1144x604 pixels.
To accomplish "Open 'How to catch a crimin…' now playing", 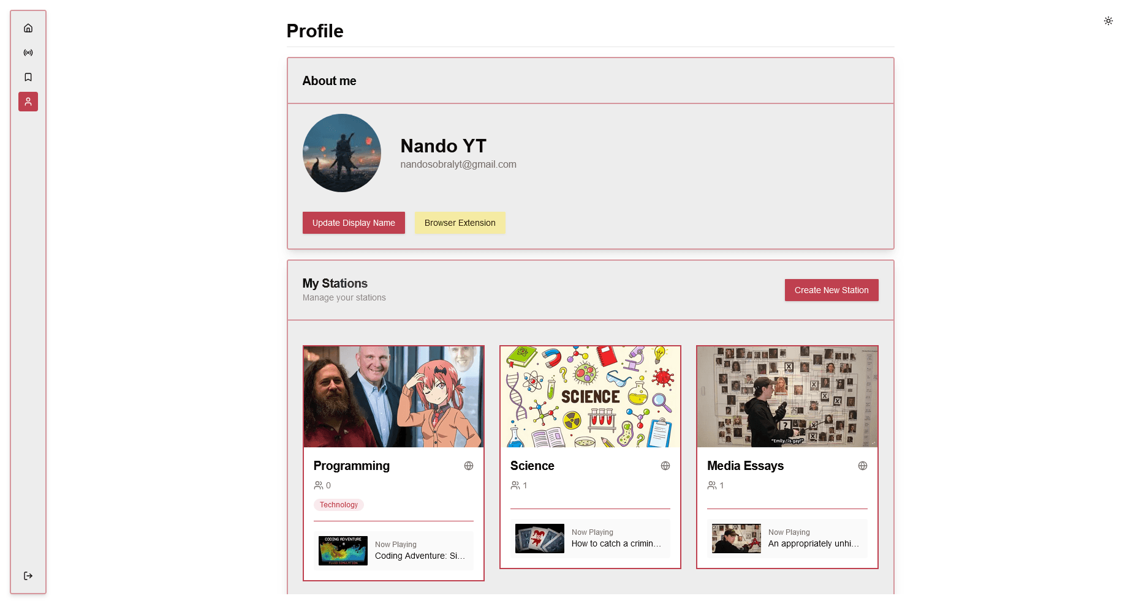I will (590, 539).
